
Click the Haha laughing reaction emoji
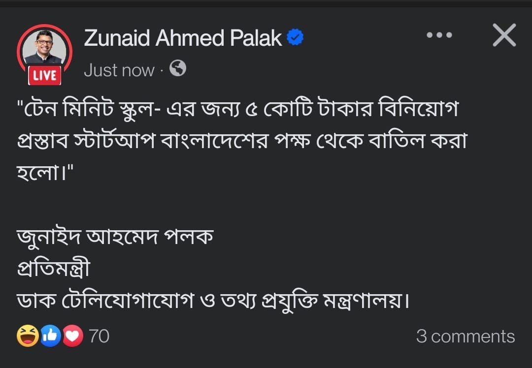(x=28, y=336)
